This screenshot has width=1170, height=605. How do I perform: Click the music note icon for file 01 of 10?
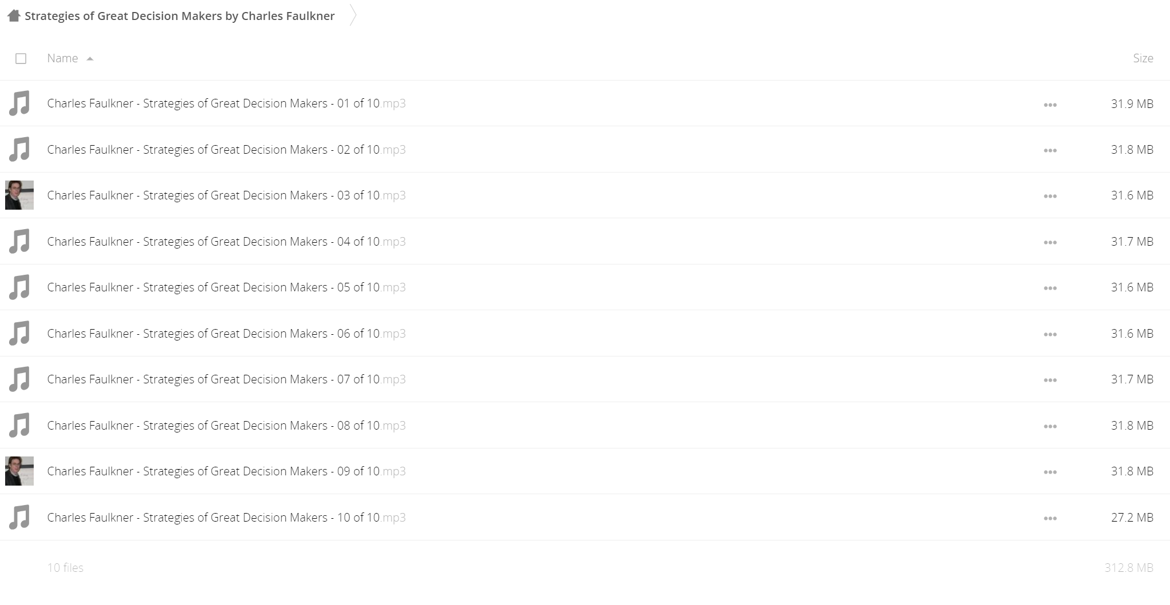pos(19,103)
